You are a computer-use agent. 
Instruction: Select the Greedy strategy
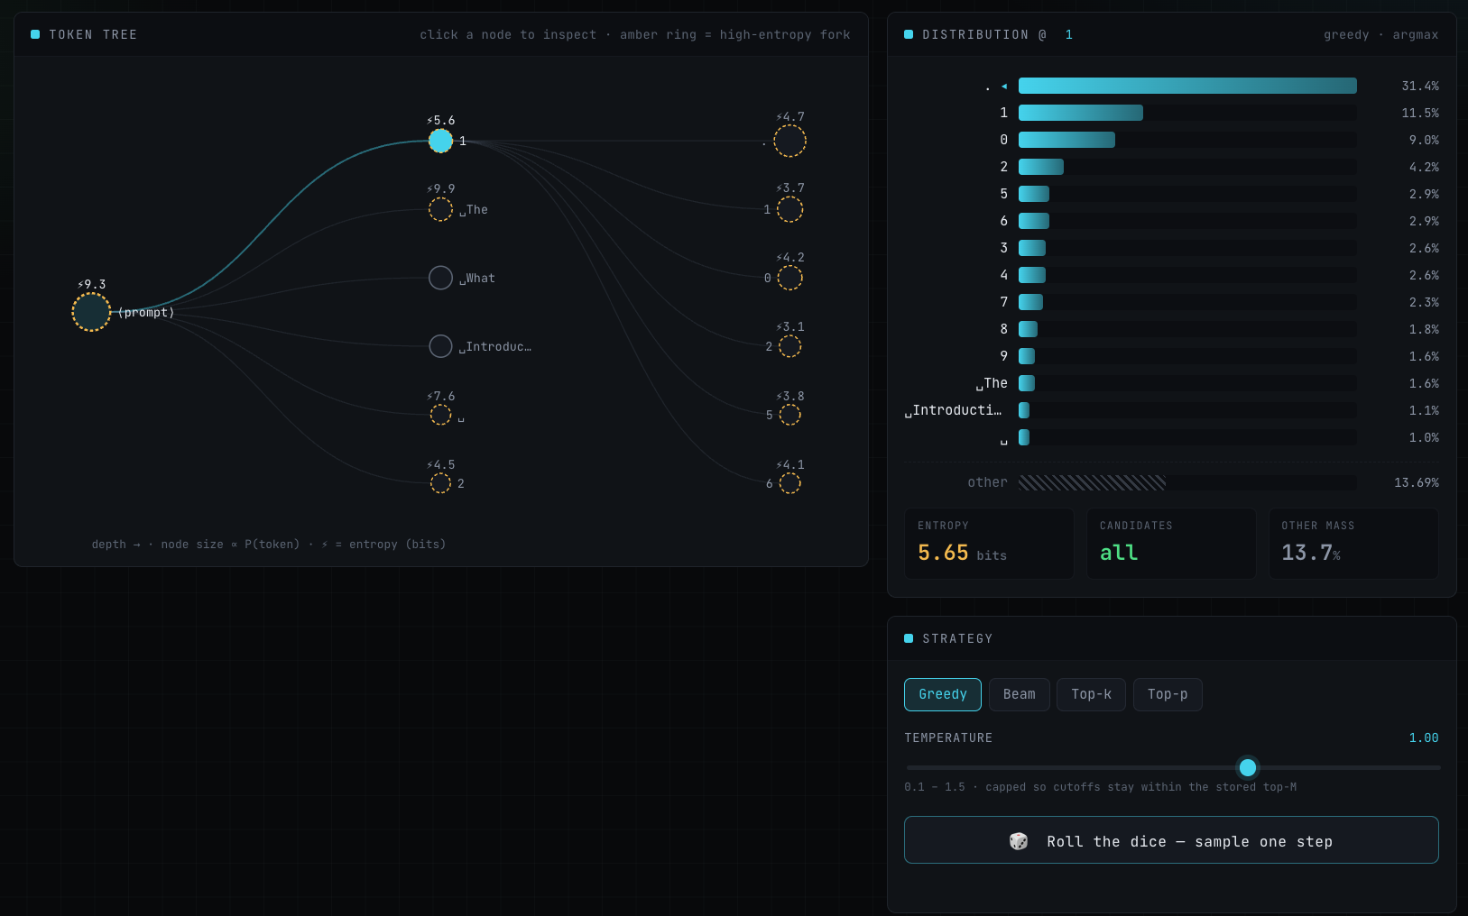click(943, 694)
